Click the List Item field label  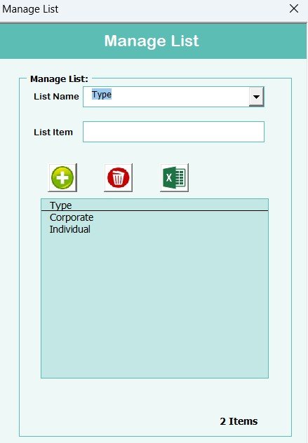(53, 132)
